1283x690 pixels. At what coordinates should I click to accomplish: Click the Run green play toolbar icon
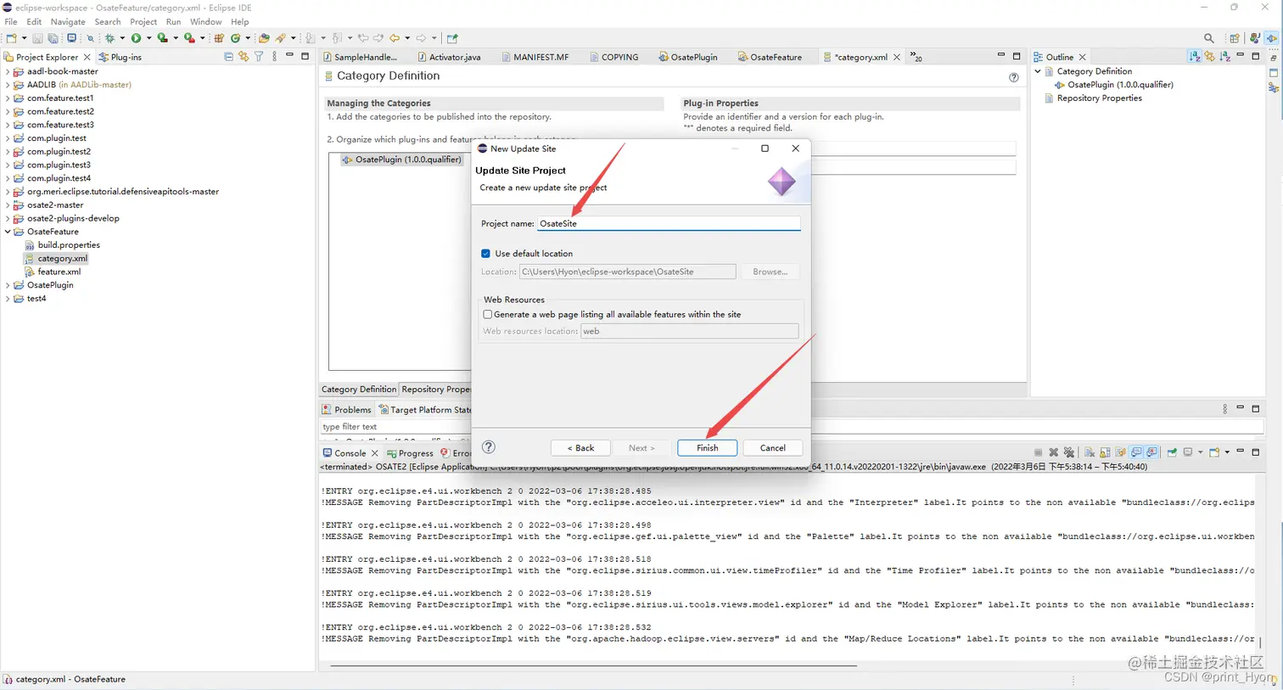point(136,38)
